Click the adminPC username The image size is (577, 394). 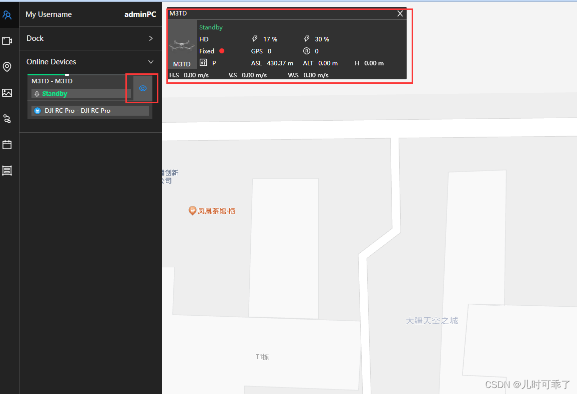[x=140, y=14]
